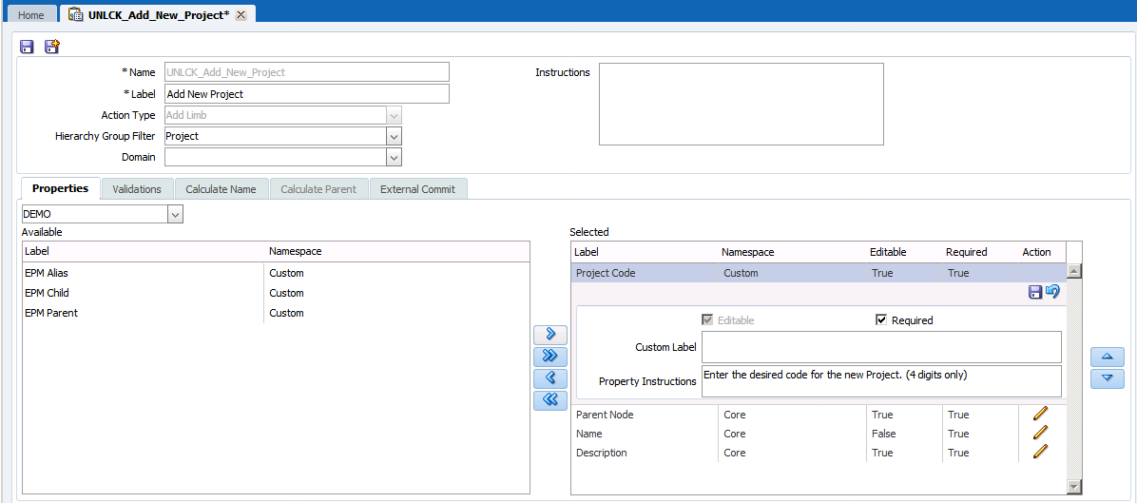The image size is (1137, 503).
Task: Move selected property up in order
Action: click(x=1107, y=358)
